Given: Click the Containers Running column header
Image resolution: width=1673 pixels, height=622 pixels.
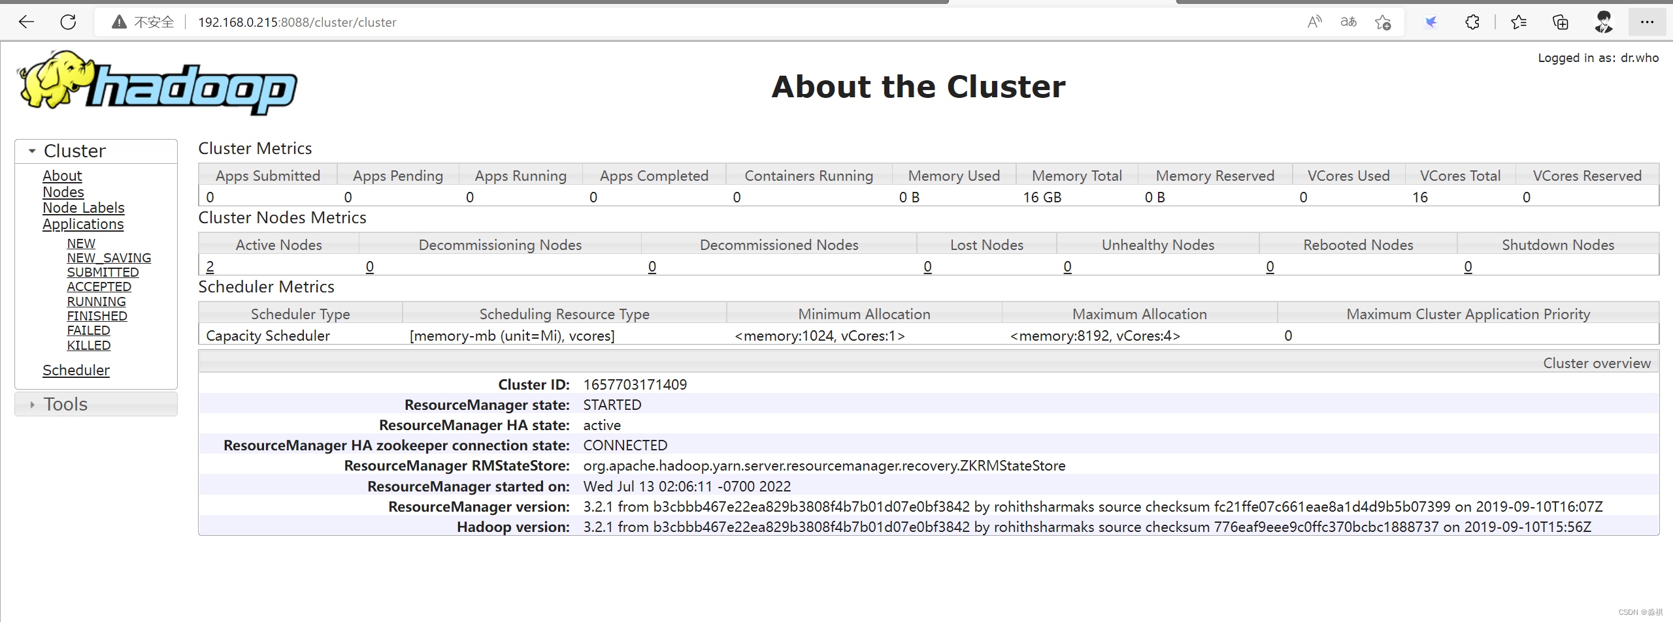Looking at the screenshot, I should coord(809,176).
